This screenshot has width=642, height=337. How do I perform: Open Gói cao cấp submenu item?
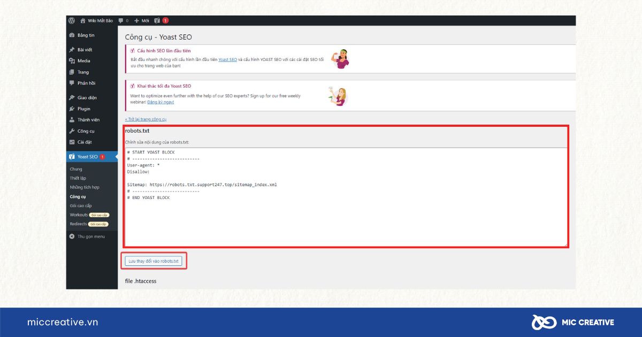(x=81, y=205)
